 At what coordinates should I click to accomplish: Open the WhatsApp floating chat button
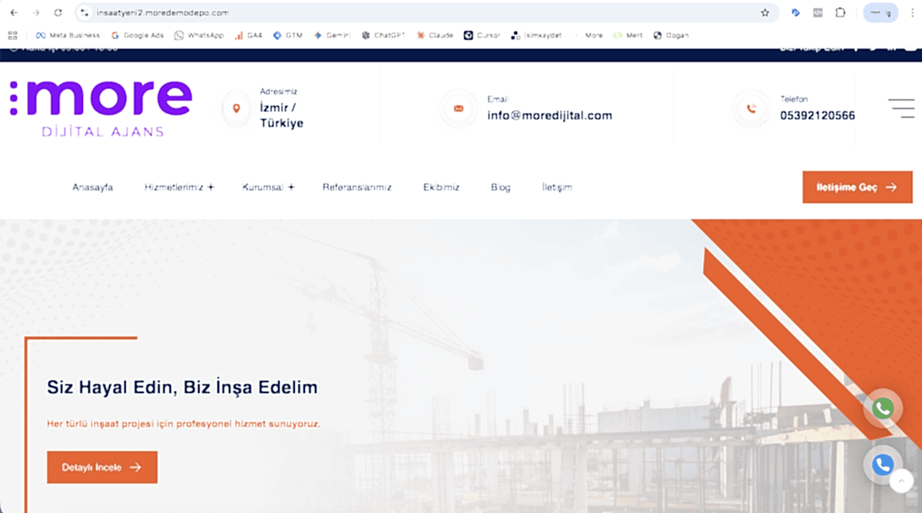pyautogui.click(x=882, y=409)
